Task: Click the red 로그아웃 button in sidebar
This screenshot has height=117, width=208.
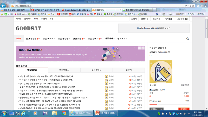Action: pos(184,109)
